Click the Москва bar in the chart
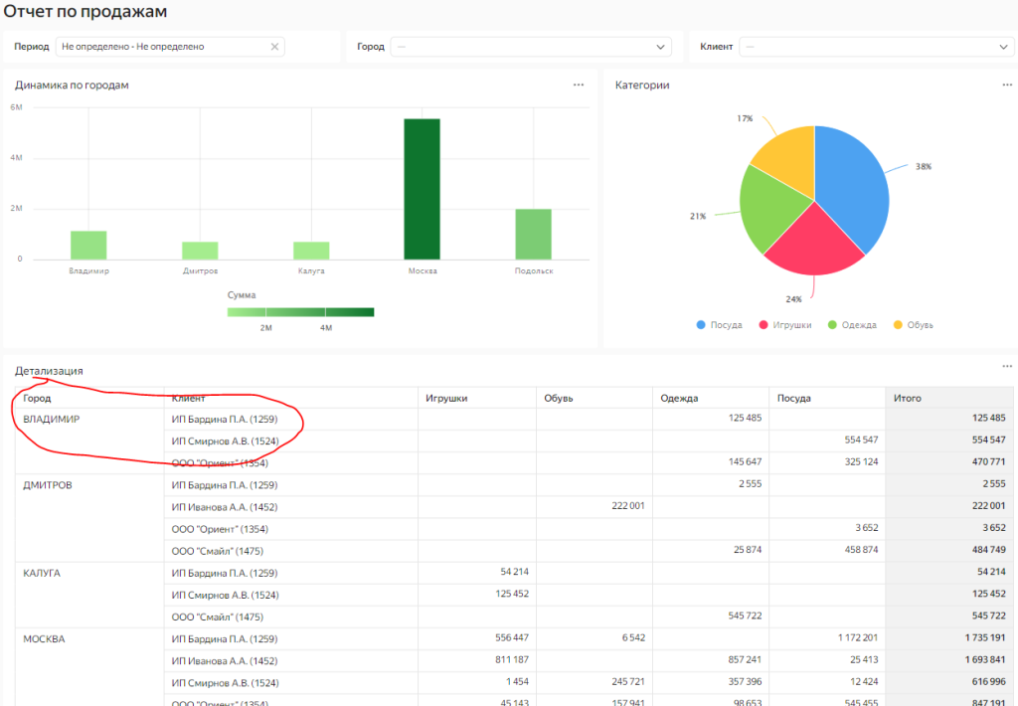Viewport: 1018px width, 706px height. click(422, 189)
